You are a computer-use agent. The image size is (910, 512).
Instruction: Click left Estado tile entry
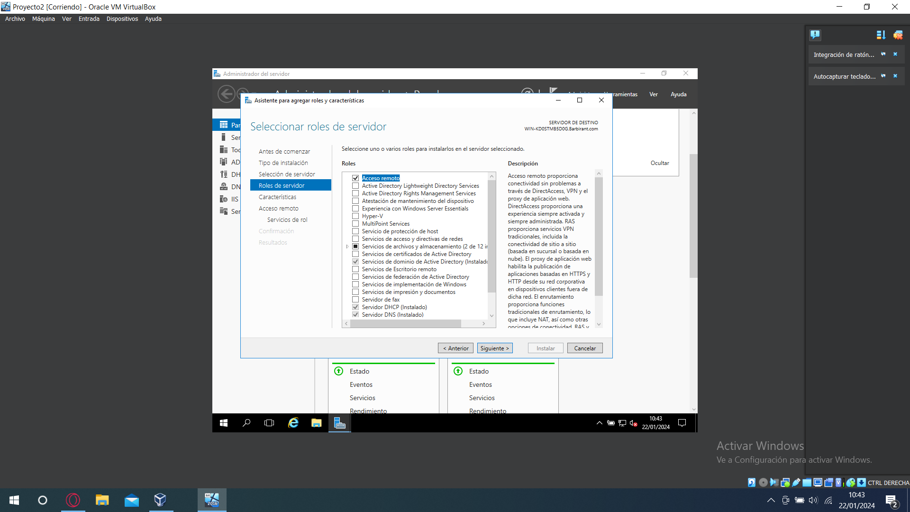359,371
